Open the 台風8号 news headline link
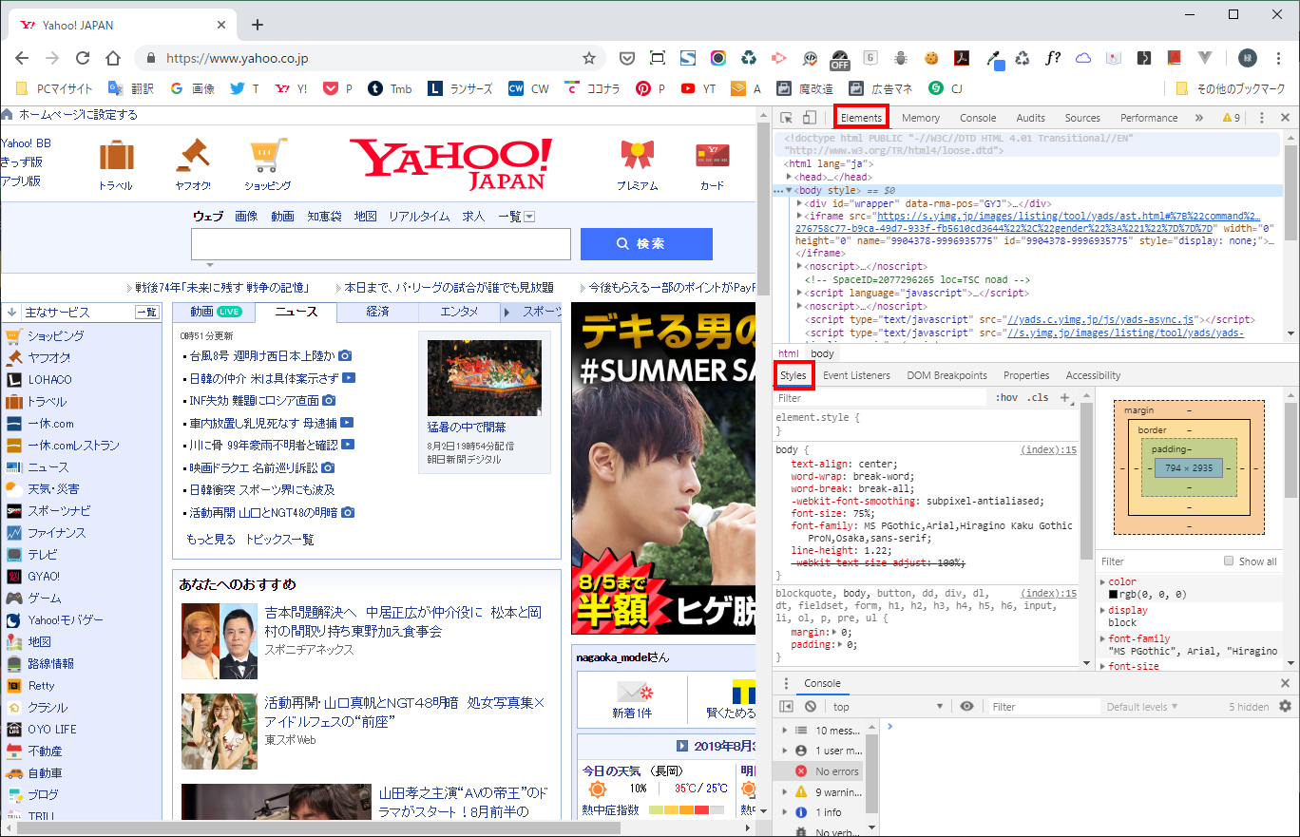Screen dimensions: 1300x837 click(261, 356)
